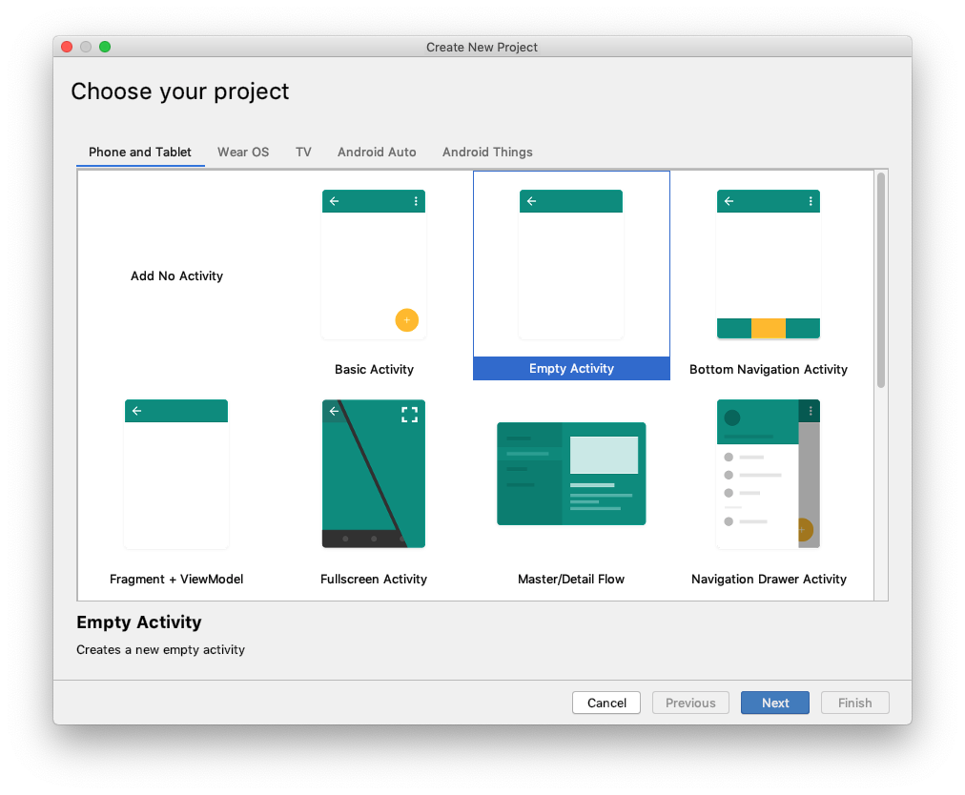This screenshot has width=965, height=795.
Task: Click the fullscreen expand icon in Fullscreen Activity
Action: point(409,415)
